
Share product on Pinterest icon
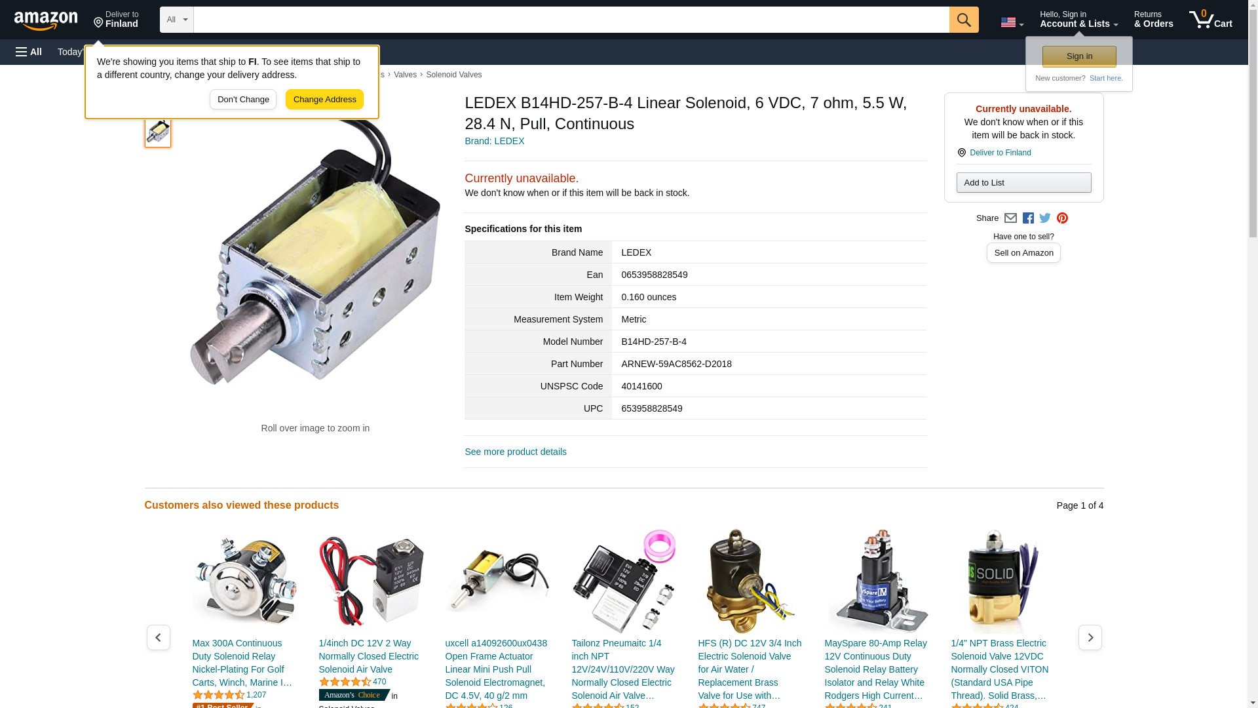(1062, 218)
